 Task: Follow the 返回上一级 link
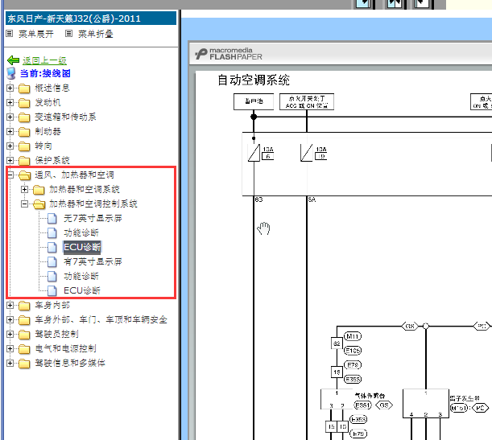(44, 60)
